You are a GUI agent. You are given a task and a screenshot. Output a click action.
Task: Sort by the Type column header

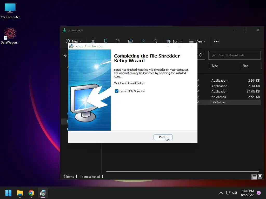pyautogui.click(x=225, y=66)
